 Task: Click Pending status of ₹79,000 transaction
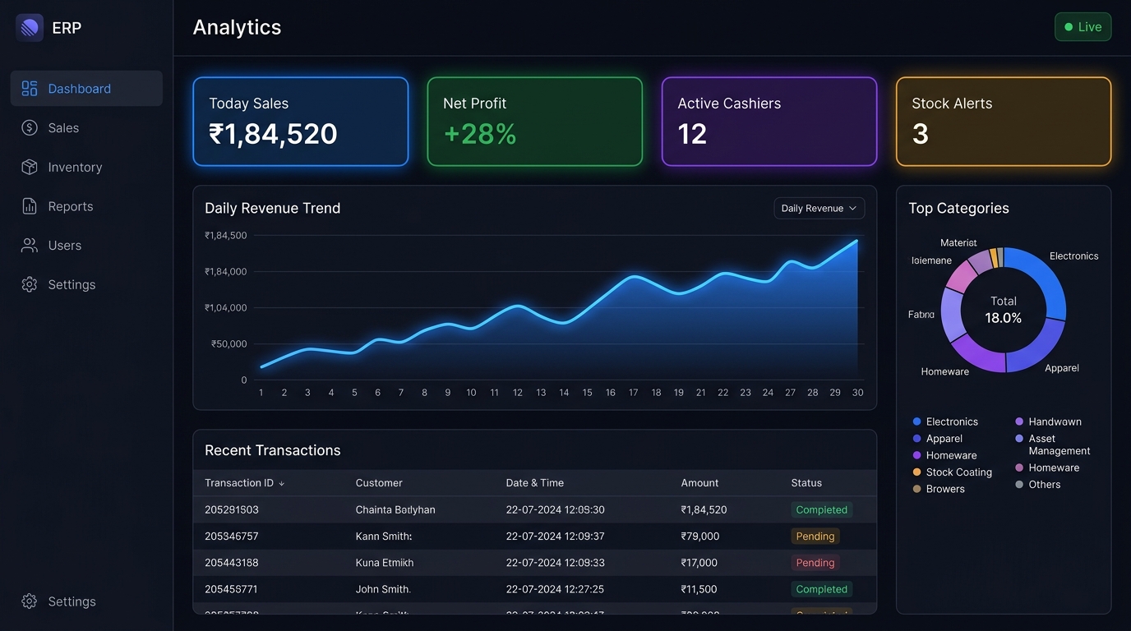(x=815, y=537)
